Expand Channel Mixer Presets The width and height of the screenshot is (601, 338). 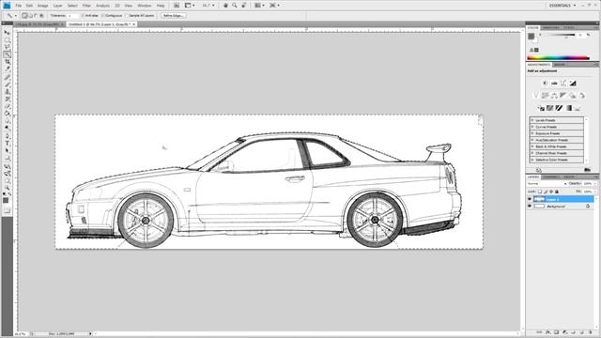[532, 153]
